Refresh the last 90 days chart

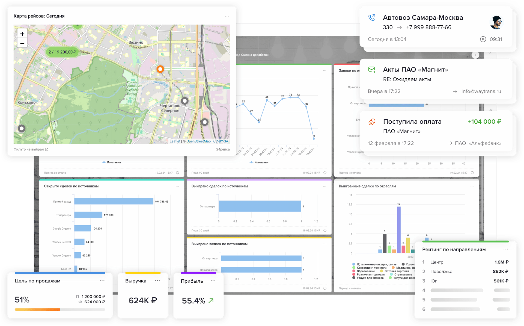tap(325, 173)
